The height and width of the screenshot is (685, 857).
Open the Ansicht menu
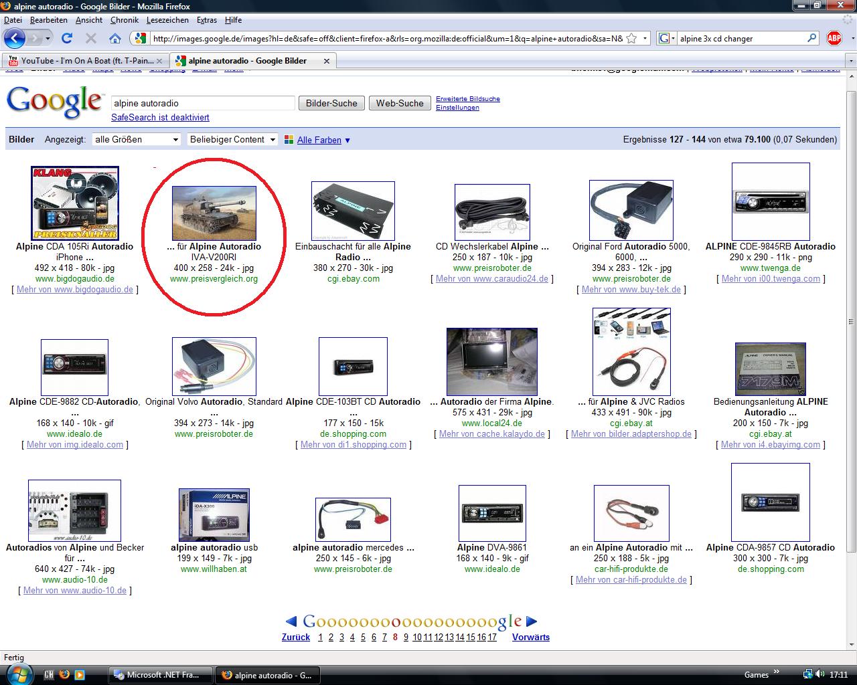pyautogui.click(x=89, y=20)
